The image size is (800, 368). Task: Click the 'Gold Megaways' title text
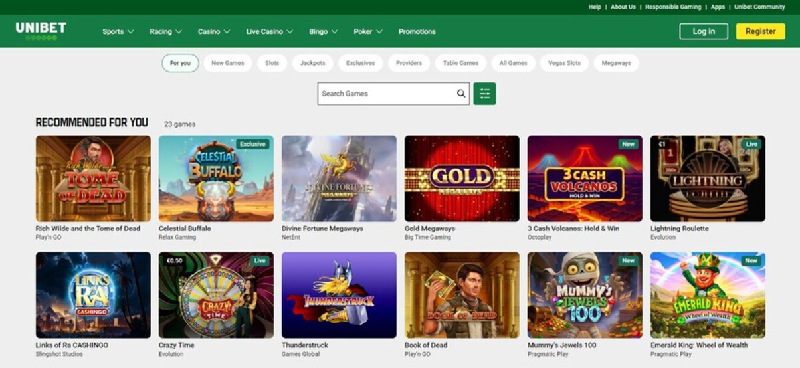pos(430,229)
